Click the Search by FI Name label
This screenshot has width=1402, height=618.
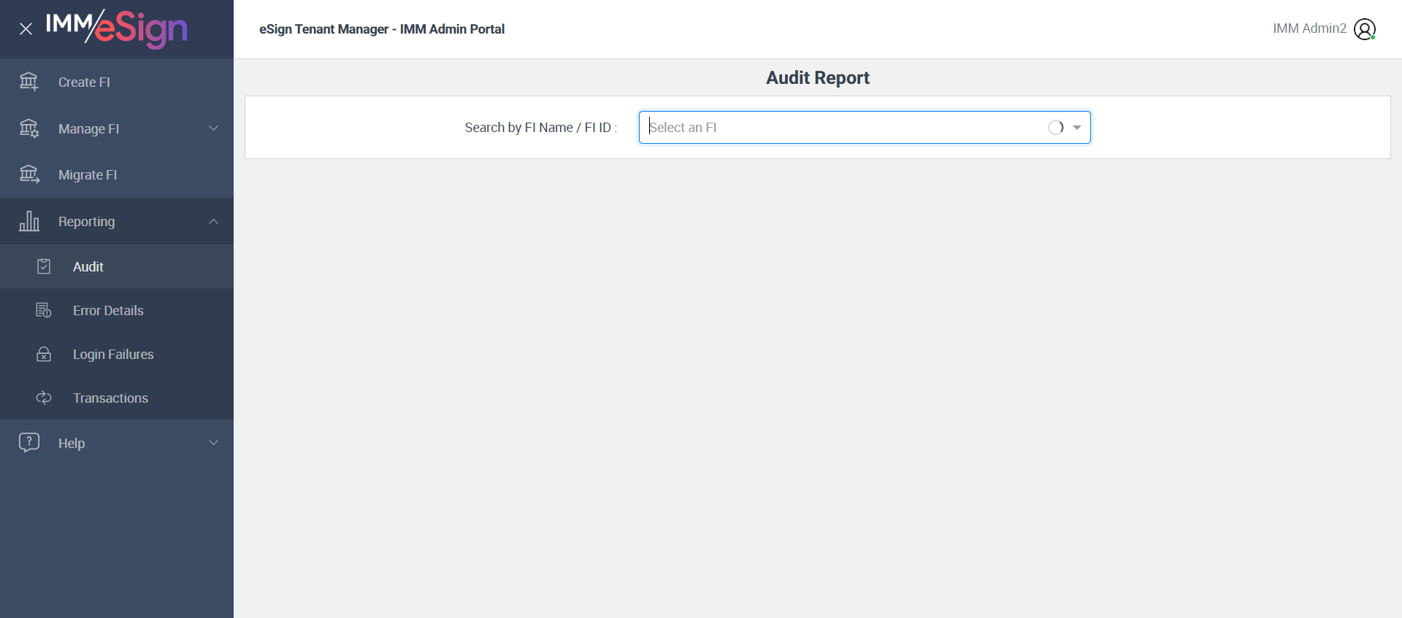(541, 128)
